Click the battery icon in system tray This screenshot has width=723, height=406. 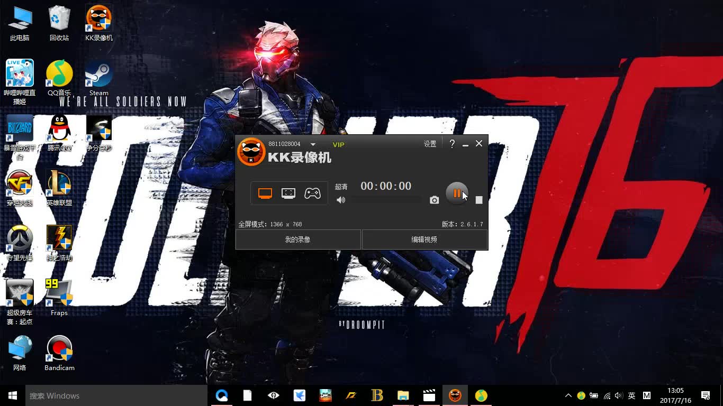click(594, 395)
